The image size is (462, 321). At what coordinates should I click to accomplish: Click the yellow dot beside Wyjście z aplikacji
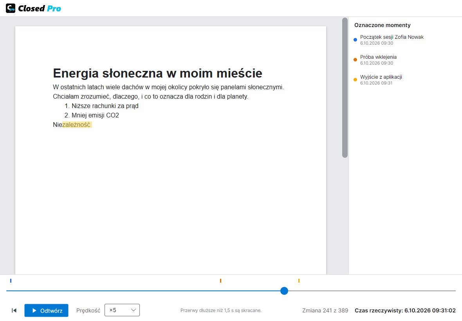(355, 80)
